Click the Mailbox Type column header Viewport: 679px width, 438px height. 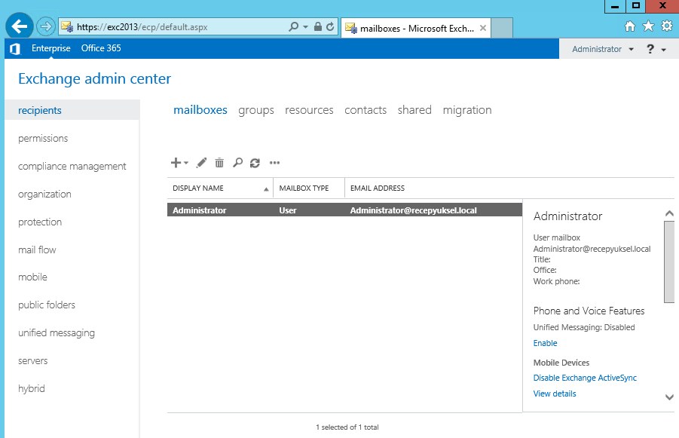[x=304, y=188]
